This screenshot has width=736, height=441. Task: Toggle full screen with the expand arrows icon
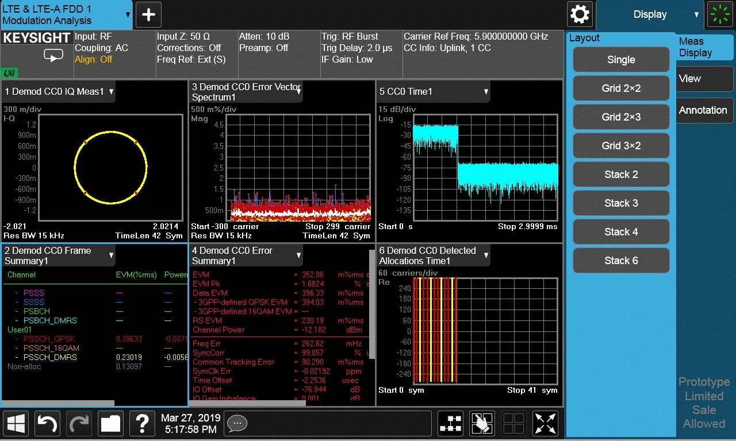click(545, 424)
